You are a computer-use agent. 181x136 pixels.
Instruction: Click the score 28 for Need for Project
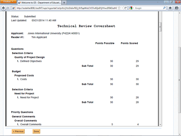pyautogui.click(x=137, y=97)
